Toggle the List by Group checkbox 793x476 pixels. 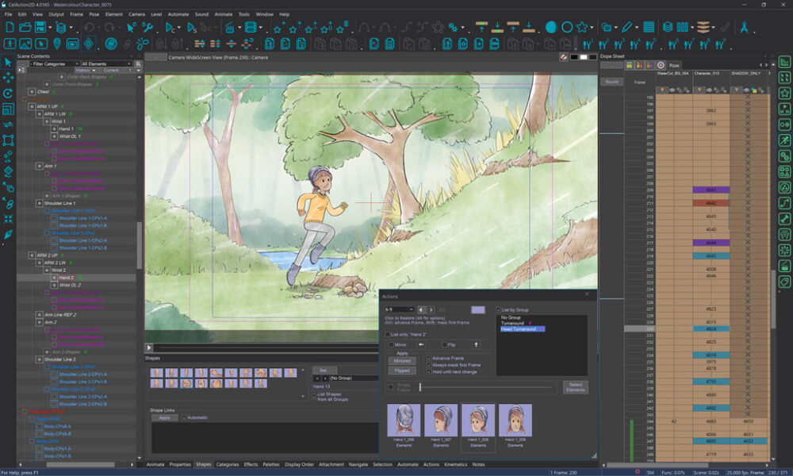(x=499, y=309)
